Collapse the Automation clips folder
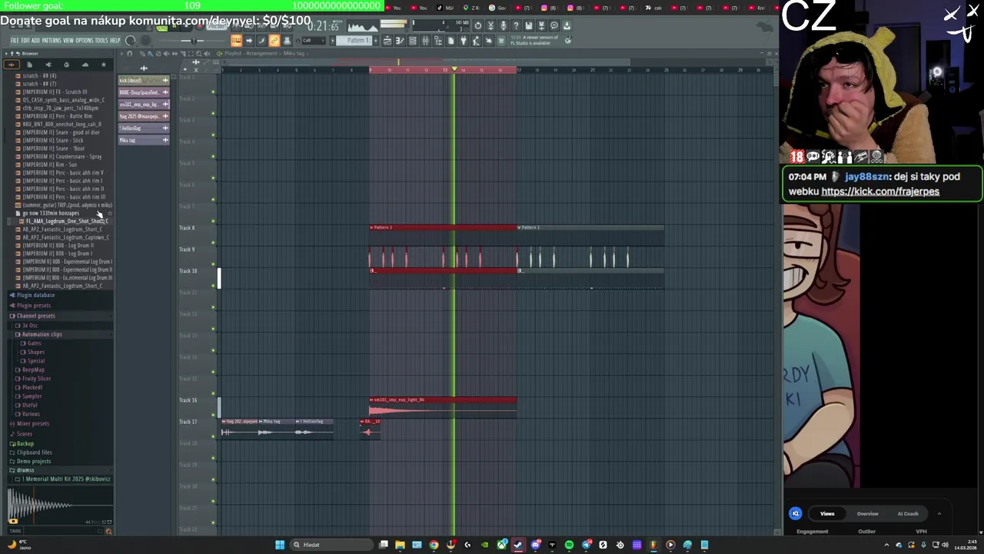This screenshot has width=984, height=554. click(x=42, y=335)
